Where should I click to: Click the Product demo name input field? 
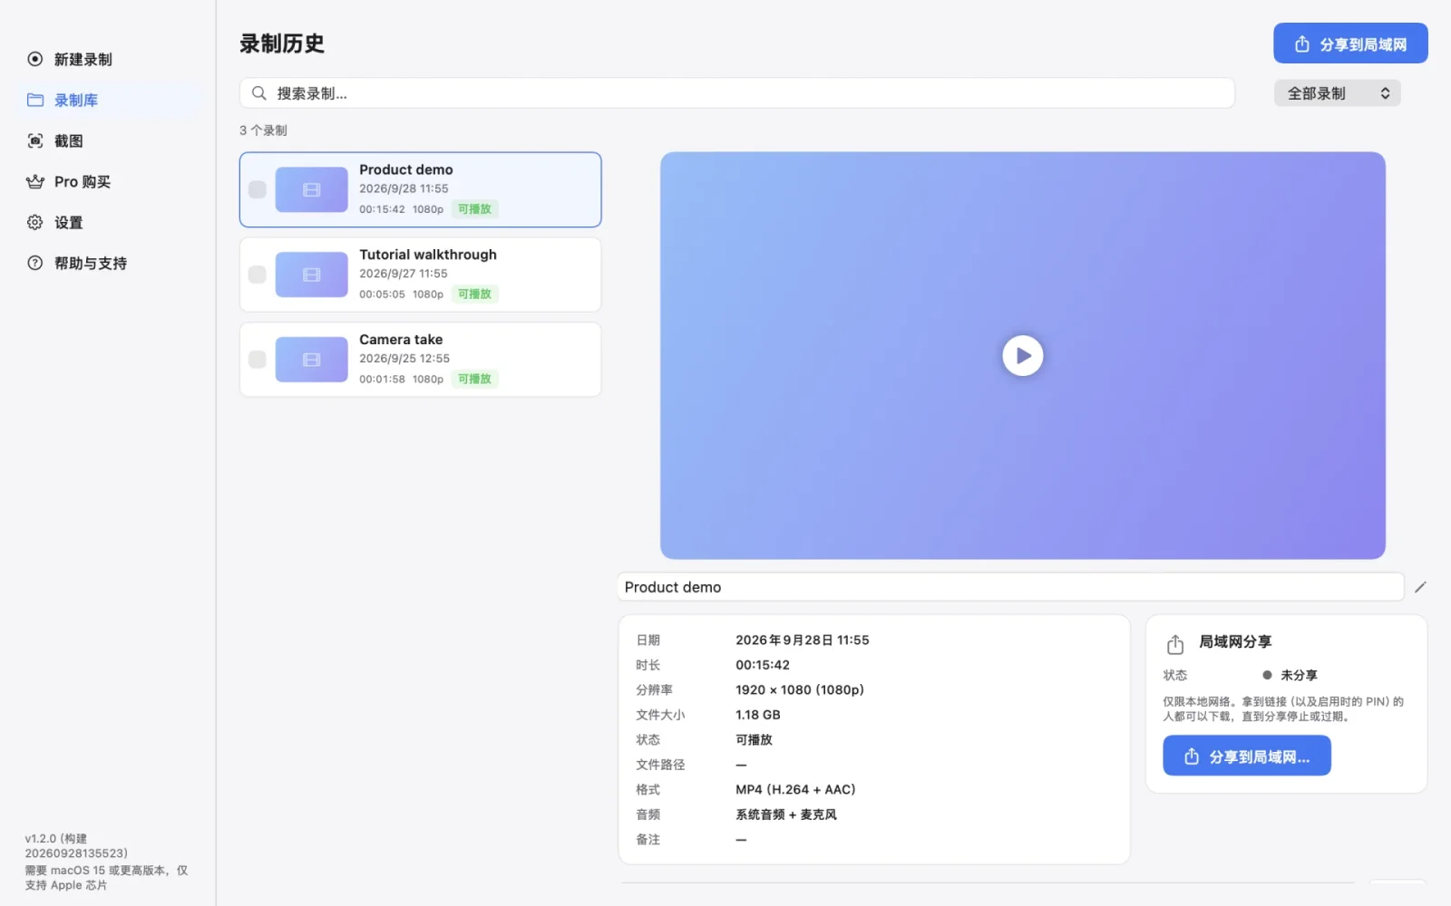[x=1011, y=587]
